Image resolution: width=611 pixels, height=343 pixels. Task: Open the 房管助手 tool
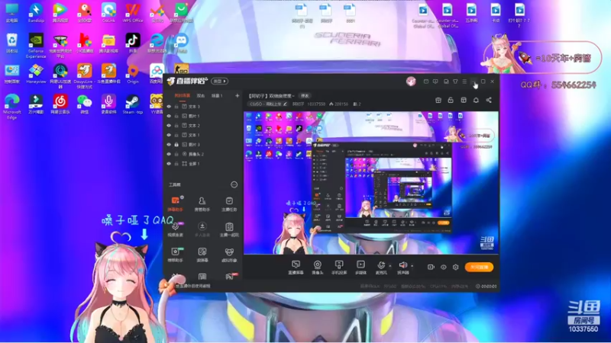[x=202, y=204]
